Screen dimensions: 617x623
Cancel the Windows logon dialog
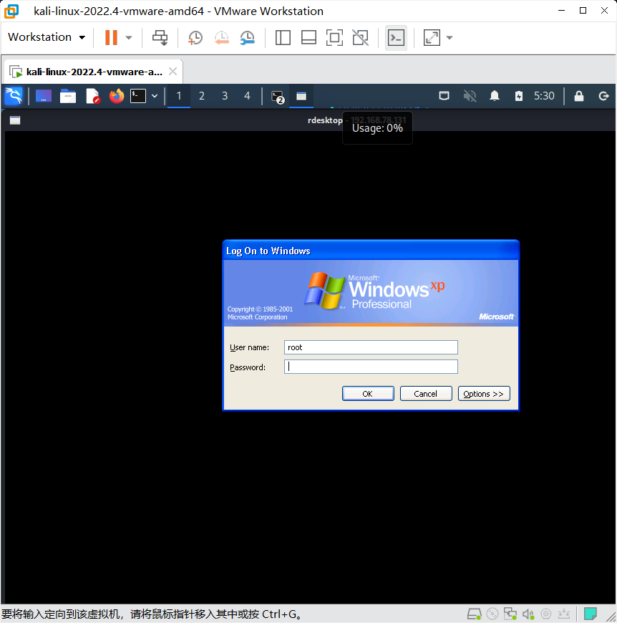coord(426,394)
